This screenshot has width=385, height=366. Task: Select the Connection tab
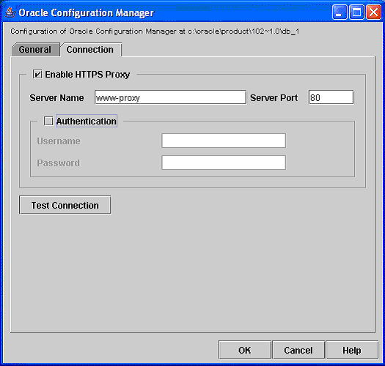coord(91,50)
